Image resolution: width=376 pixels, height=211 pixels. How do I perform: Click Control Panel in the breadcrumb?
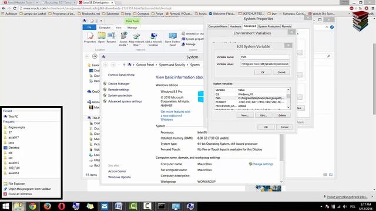point(145,65)
